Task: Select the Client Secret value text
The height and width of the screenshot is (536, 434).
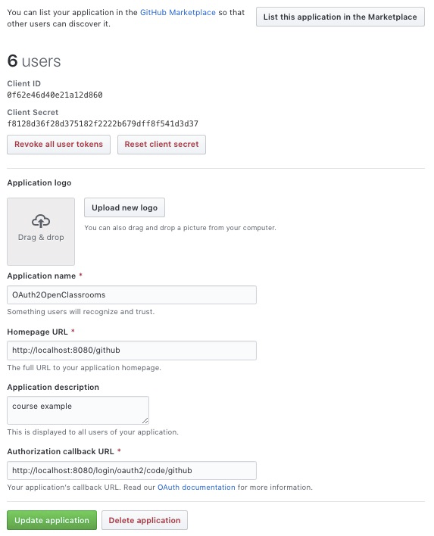Action: (x=102, y=123)
